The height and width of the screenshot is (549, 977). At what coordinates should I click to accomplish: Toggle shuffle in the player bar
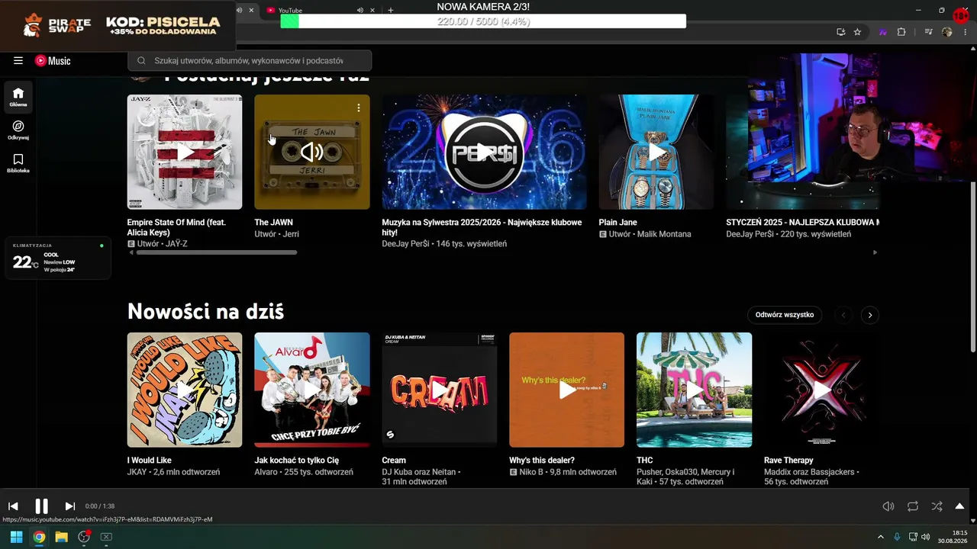(x=937, y=506)
